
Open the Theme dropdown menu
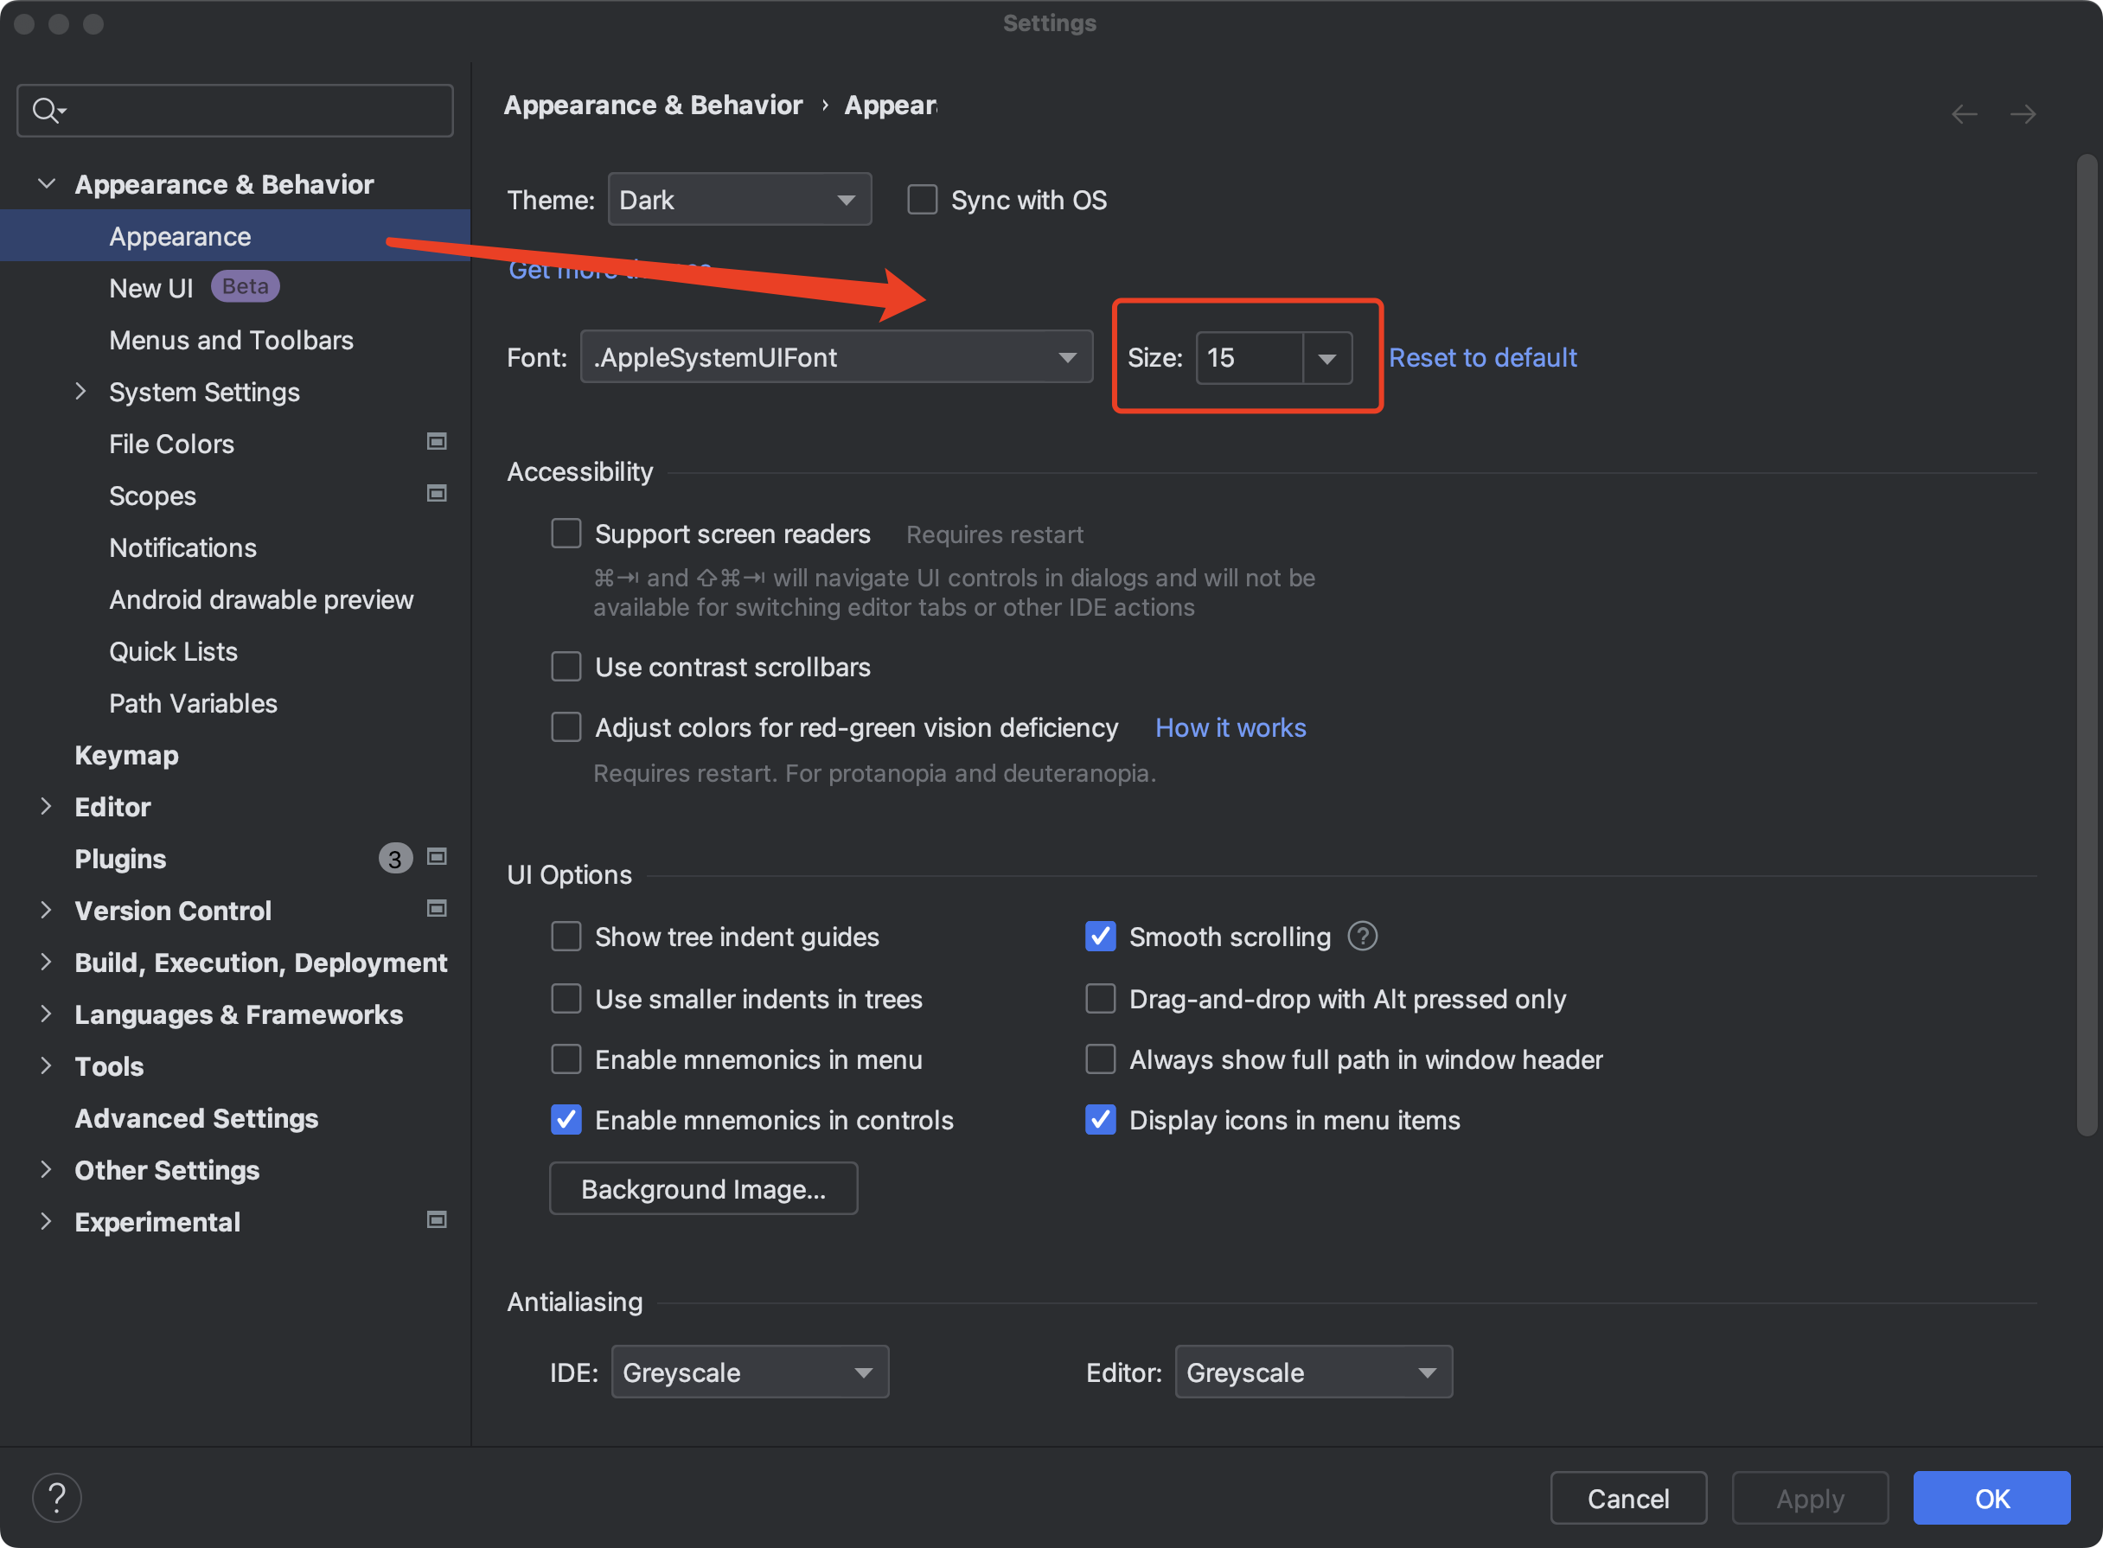738,199
